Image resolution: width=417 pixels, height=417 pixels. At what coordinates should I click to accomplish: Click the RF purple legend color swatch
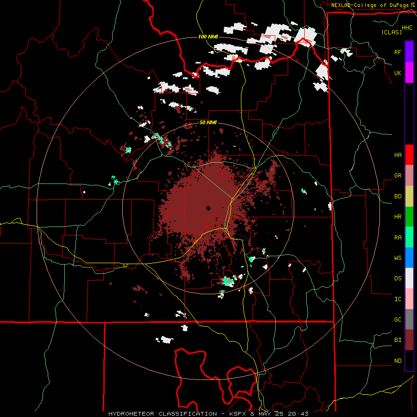(x=409, y=52)
